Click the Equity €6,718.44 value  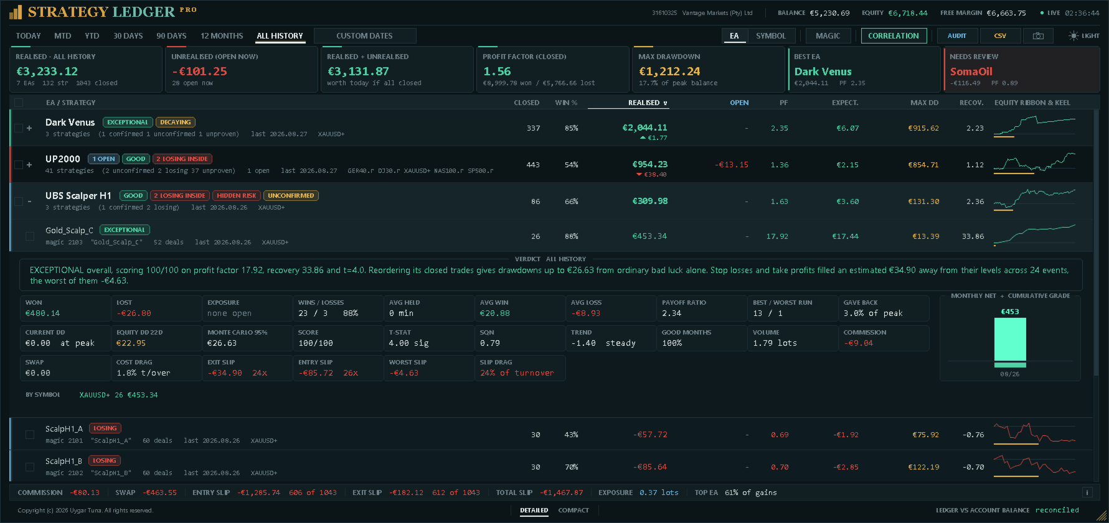907,13
